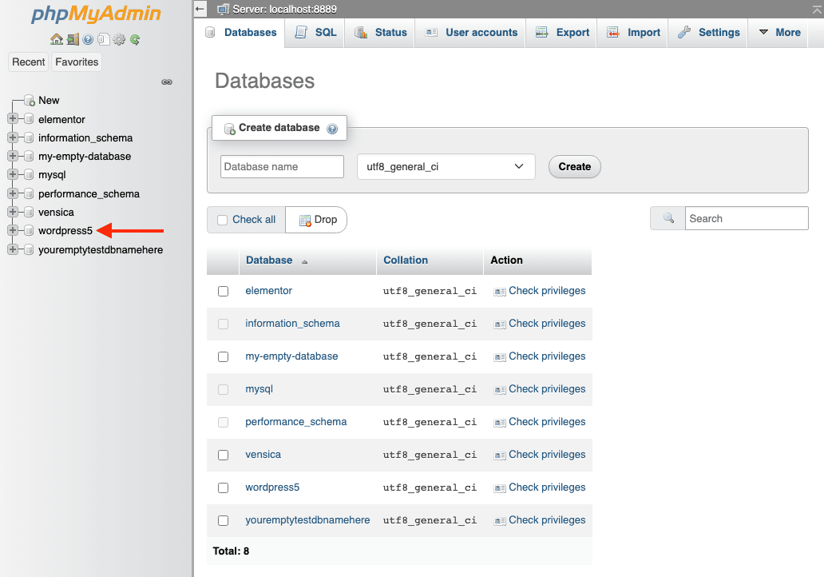Click privileges icon in mysql row
Viewport: 824px width, 577px height.
[x=500, y=390]
